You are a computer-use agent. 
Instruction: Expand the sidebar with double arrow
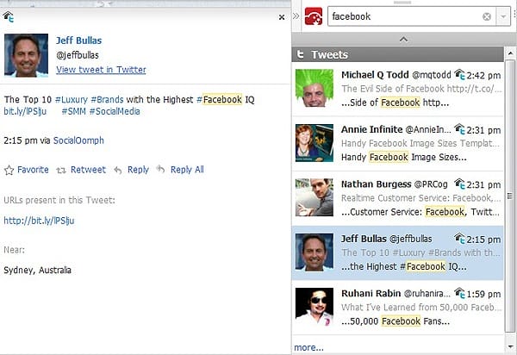point(296,16)
